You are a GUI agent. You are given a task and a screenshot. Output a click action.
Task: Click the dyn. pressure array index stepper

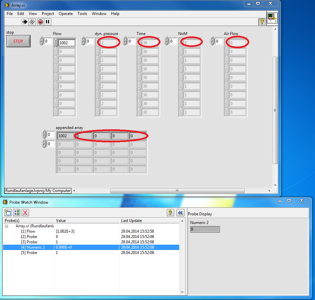(x=83, y=41)
